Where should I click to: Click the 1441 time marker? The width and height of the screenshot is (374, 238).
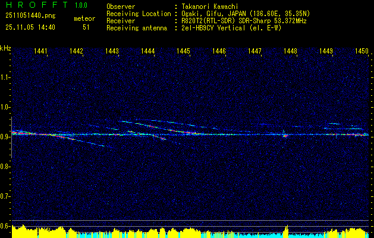41,51
